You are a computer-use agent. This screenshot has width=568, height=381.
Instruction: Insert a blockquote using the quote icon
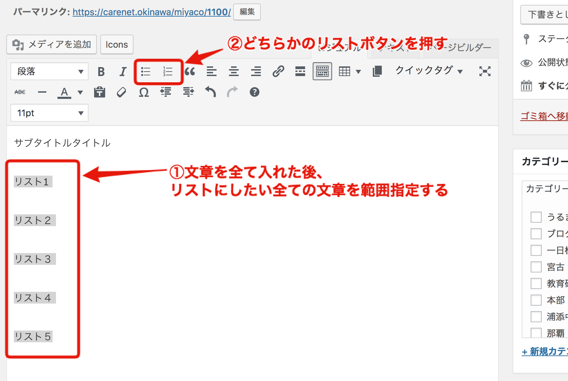pyautogui.click(x=190, y=72)
